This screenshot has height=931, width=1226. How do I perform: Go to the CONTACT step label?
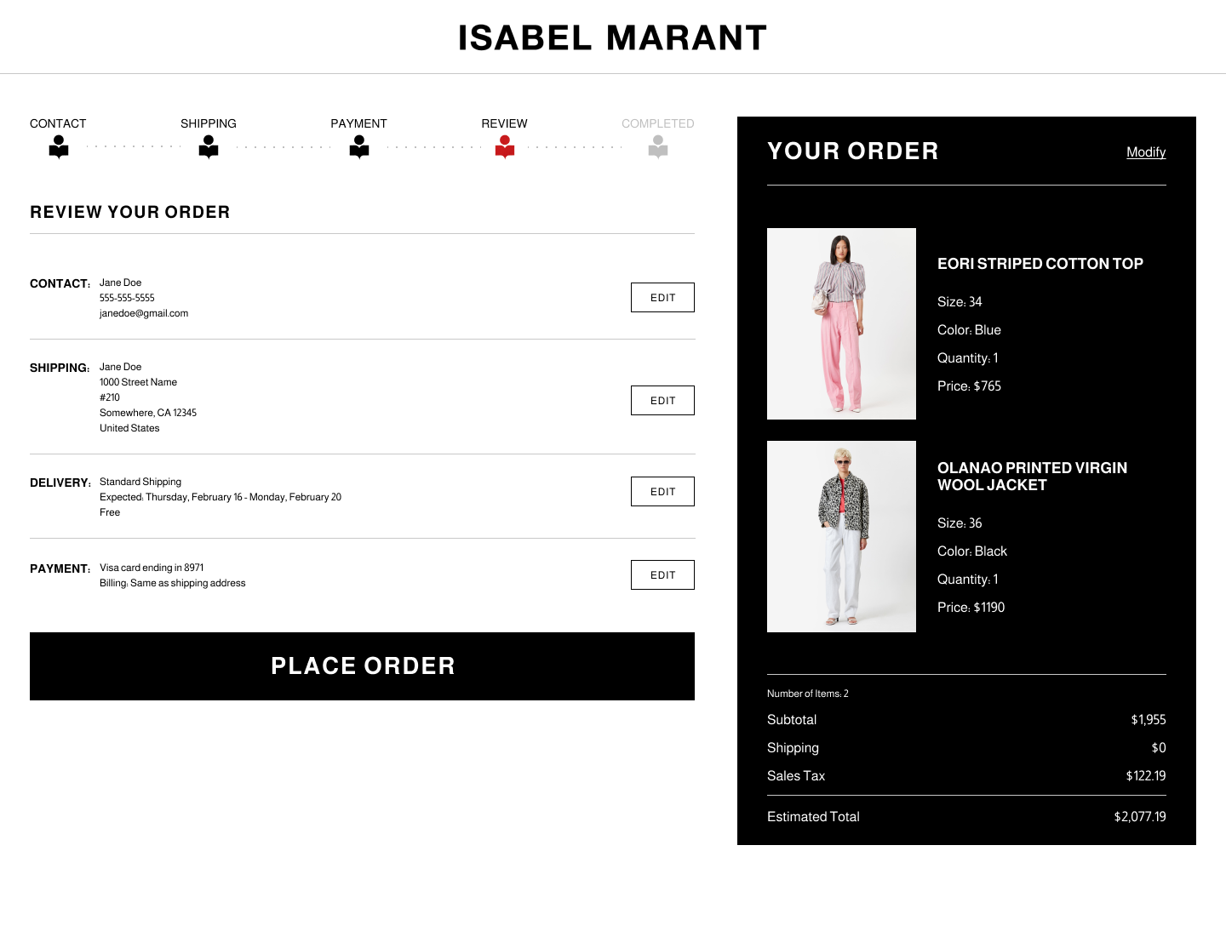58,123
